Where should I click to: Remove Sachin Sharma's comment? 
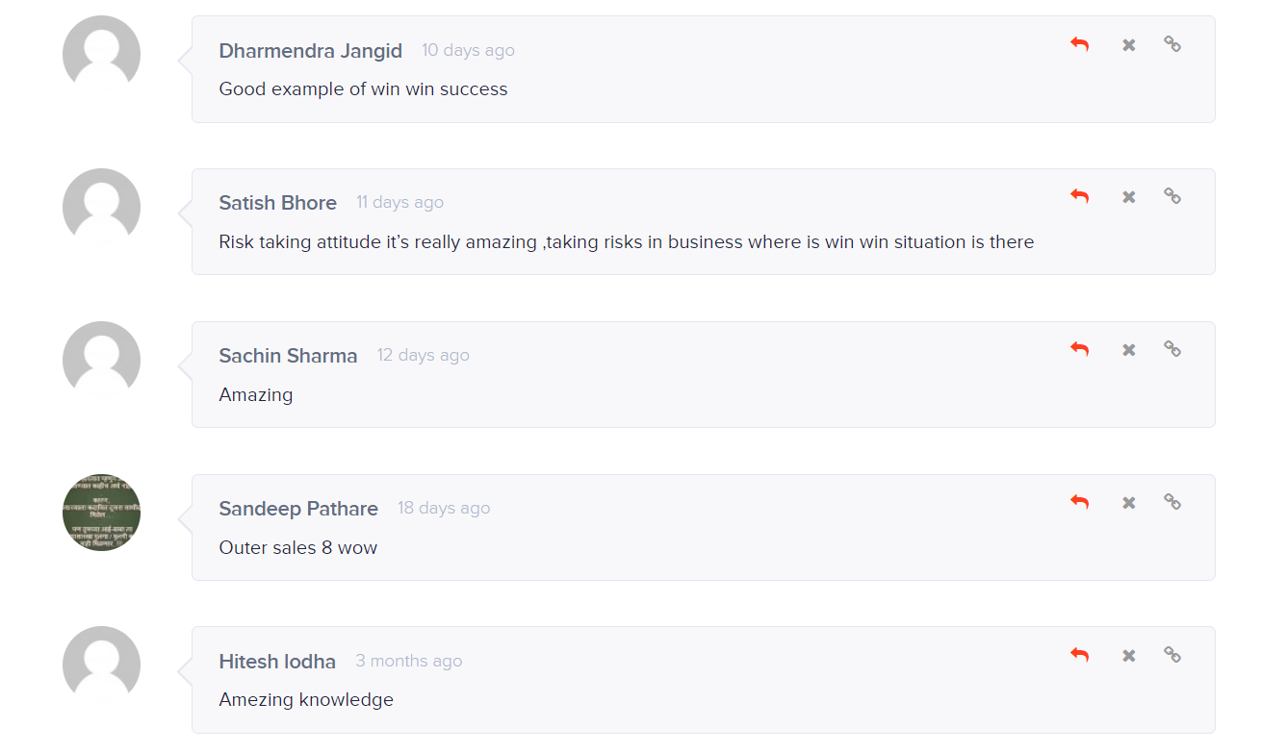click(1129, 349)
